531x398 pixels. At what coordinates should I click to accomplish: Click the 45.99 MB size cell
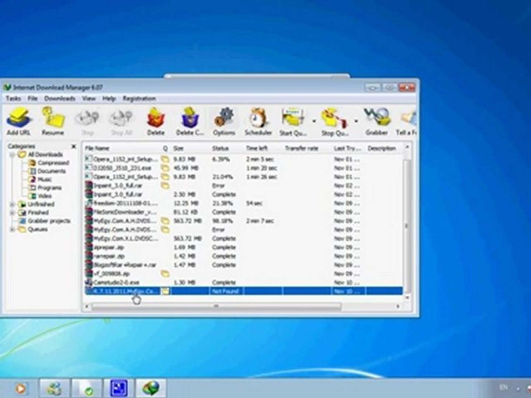click(x=186, y=168)
